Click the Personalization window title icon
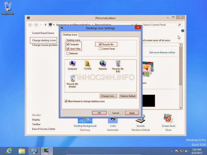The height and width of the screenshot is (155, 207). coord(28,18)
